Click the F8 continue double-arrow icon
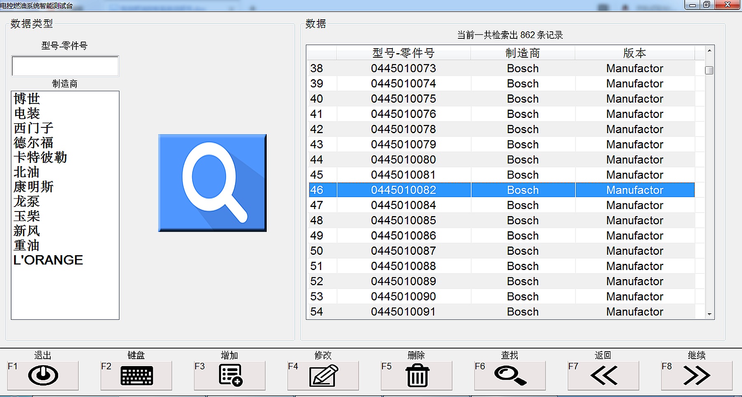Viewport: 742px width, 397px height. [697, 376]
